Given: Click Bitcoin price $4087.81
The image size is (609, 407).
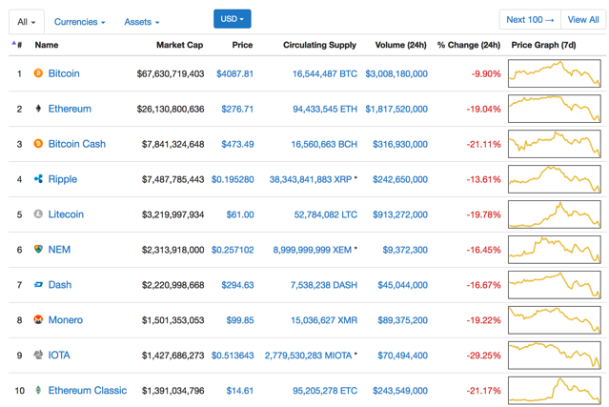Looking at the screenshot, I should click(235, 73).
